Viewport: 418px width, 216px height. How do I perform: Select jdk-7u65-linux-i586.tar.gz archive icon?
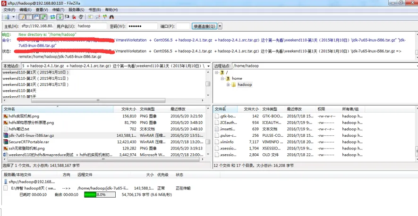6,135
